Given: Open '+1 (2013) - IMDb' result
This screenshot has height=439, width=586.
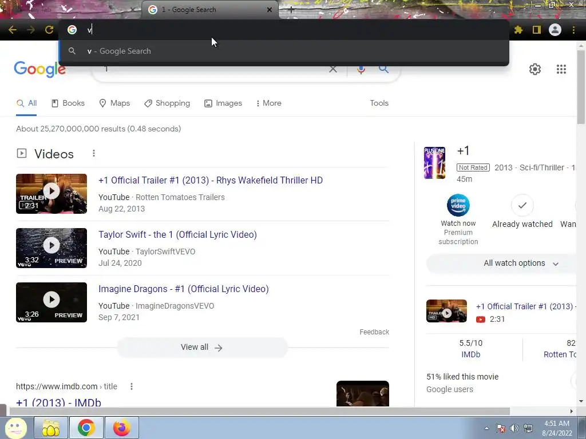Looking at the screenshot, I should (x=59, y=402).
